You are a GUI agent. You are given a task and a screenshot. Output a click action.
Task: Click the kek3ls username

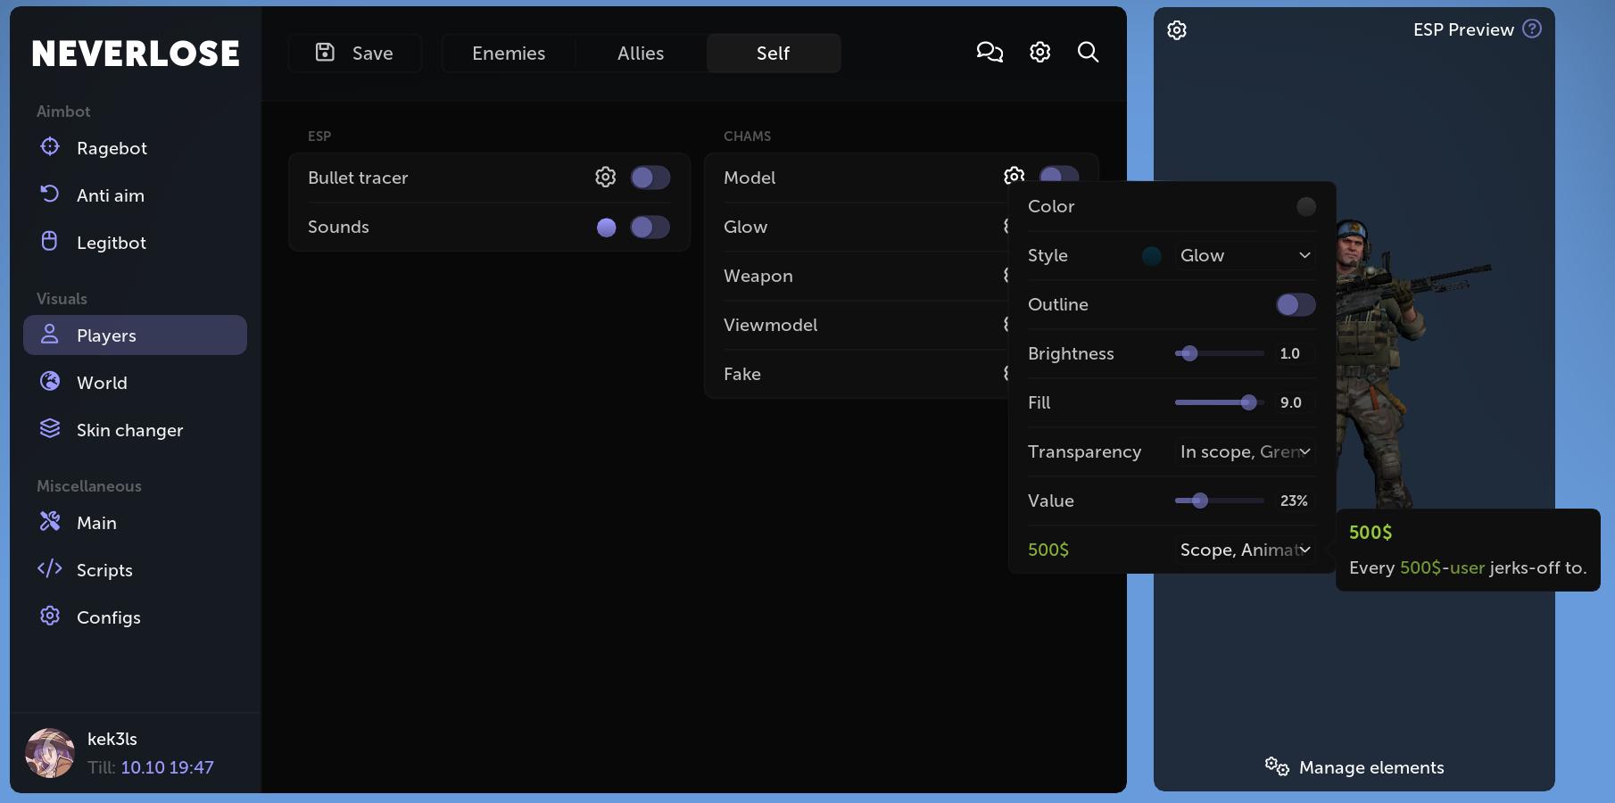(112, 740)
